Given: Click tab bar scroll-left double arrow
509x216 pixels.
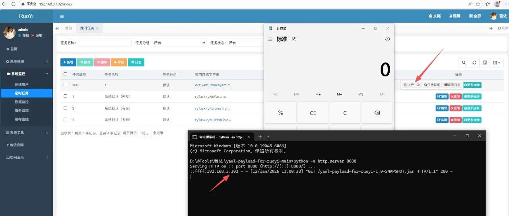Looking at the screenshot, I should 57,28.
